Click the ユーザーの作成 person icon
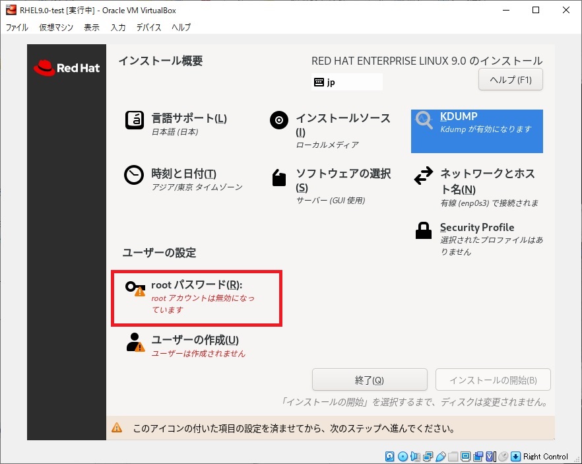 [x=135, y=343]
